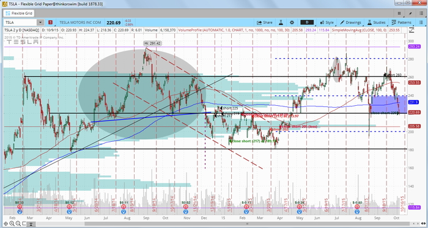Click the red earnings icon near $0.11
The image size is (428, 228).
coord(124,207)
